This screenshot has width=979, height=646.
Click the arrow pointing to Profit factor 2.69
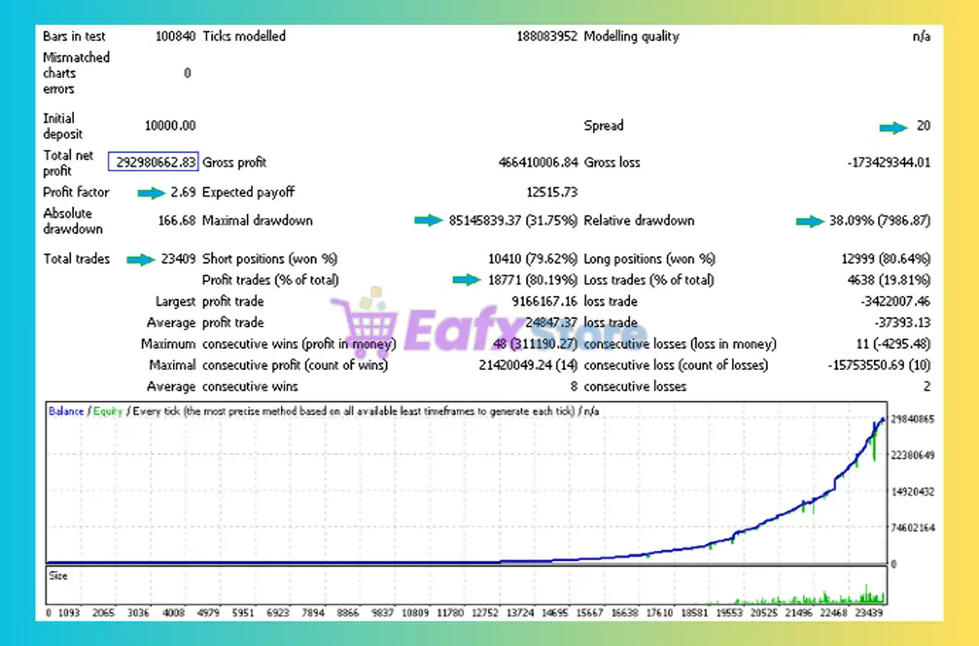(x=151, y=193)
